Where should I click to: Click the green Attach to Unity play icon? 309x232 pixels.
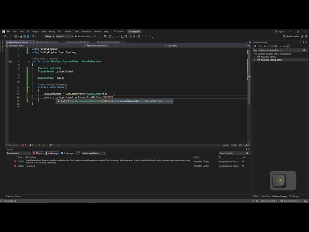(76, 37)
